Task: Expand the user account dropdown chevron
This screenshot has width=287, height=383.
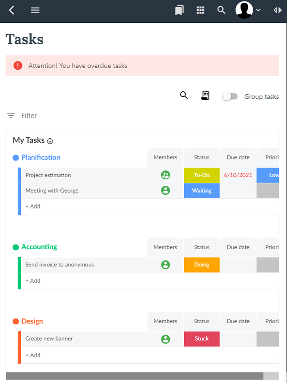Action: pos(258,10)
